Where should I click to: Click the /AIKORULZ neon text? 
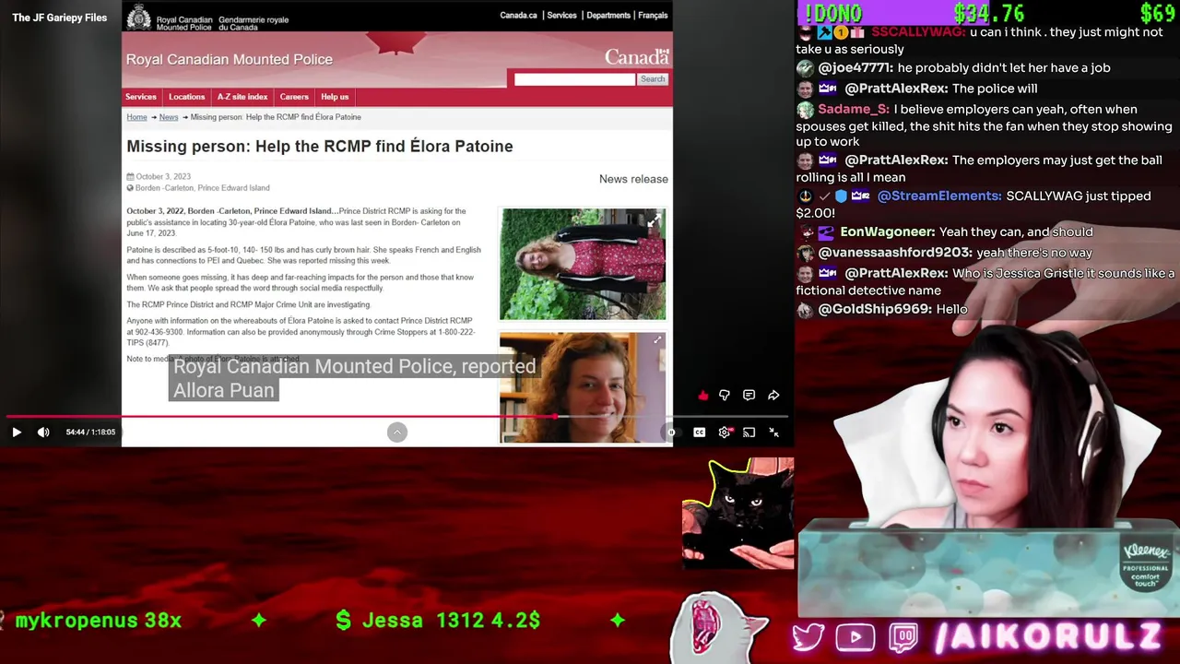1047,636
